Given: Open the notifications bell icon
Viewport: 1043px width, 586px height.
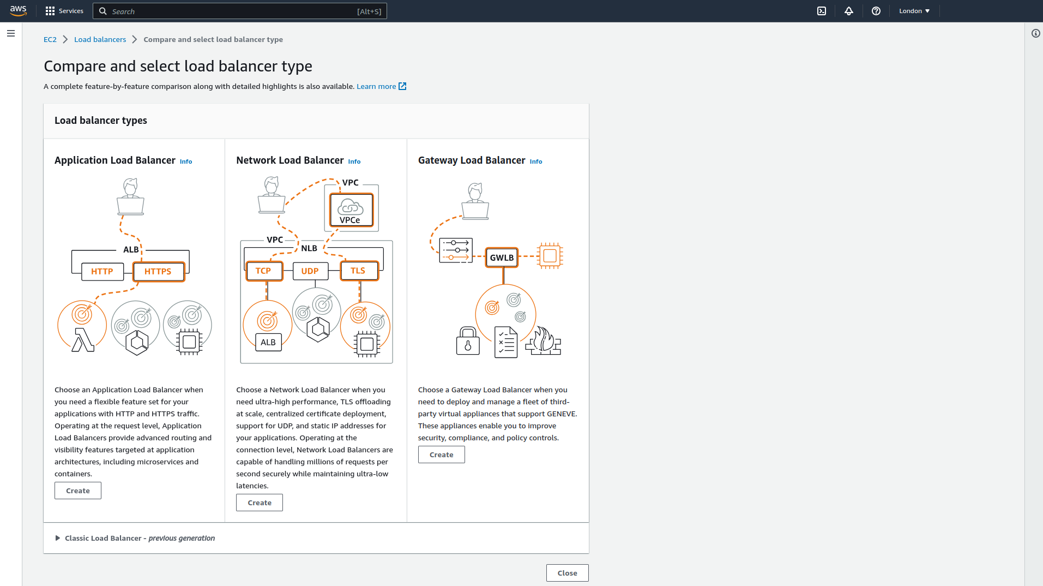Looking at the screenshot, I should click(x=849, y=11).
